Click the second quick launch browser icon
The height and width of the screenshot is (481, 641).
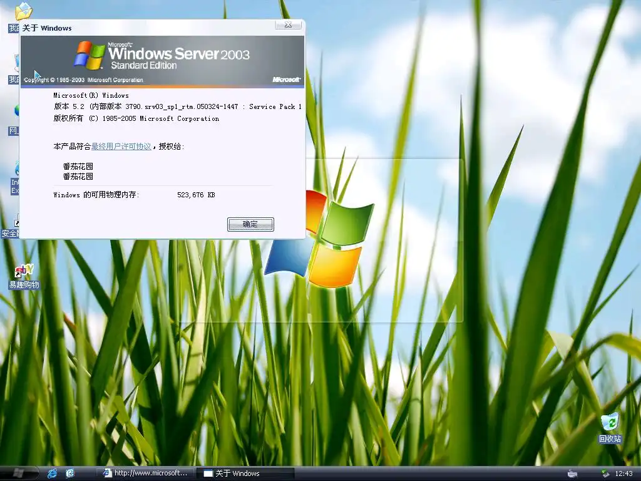[x=70, y=473]
